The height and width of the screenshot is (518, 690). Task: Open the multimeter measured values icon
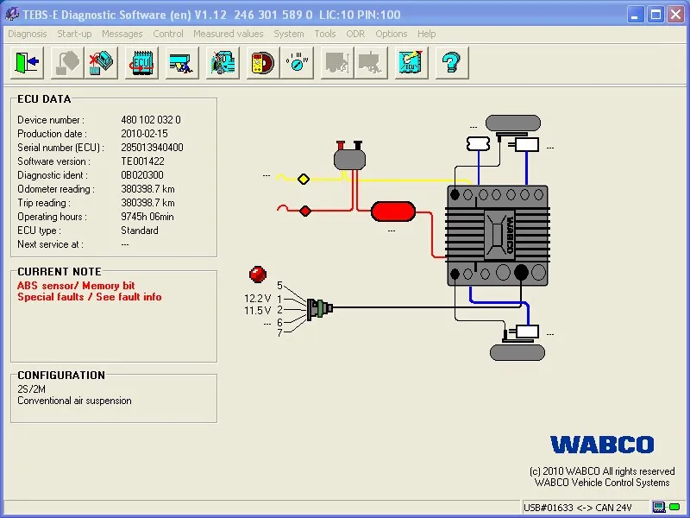263,63
